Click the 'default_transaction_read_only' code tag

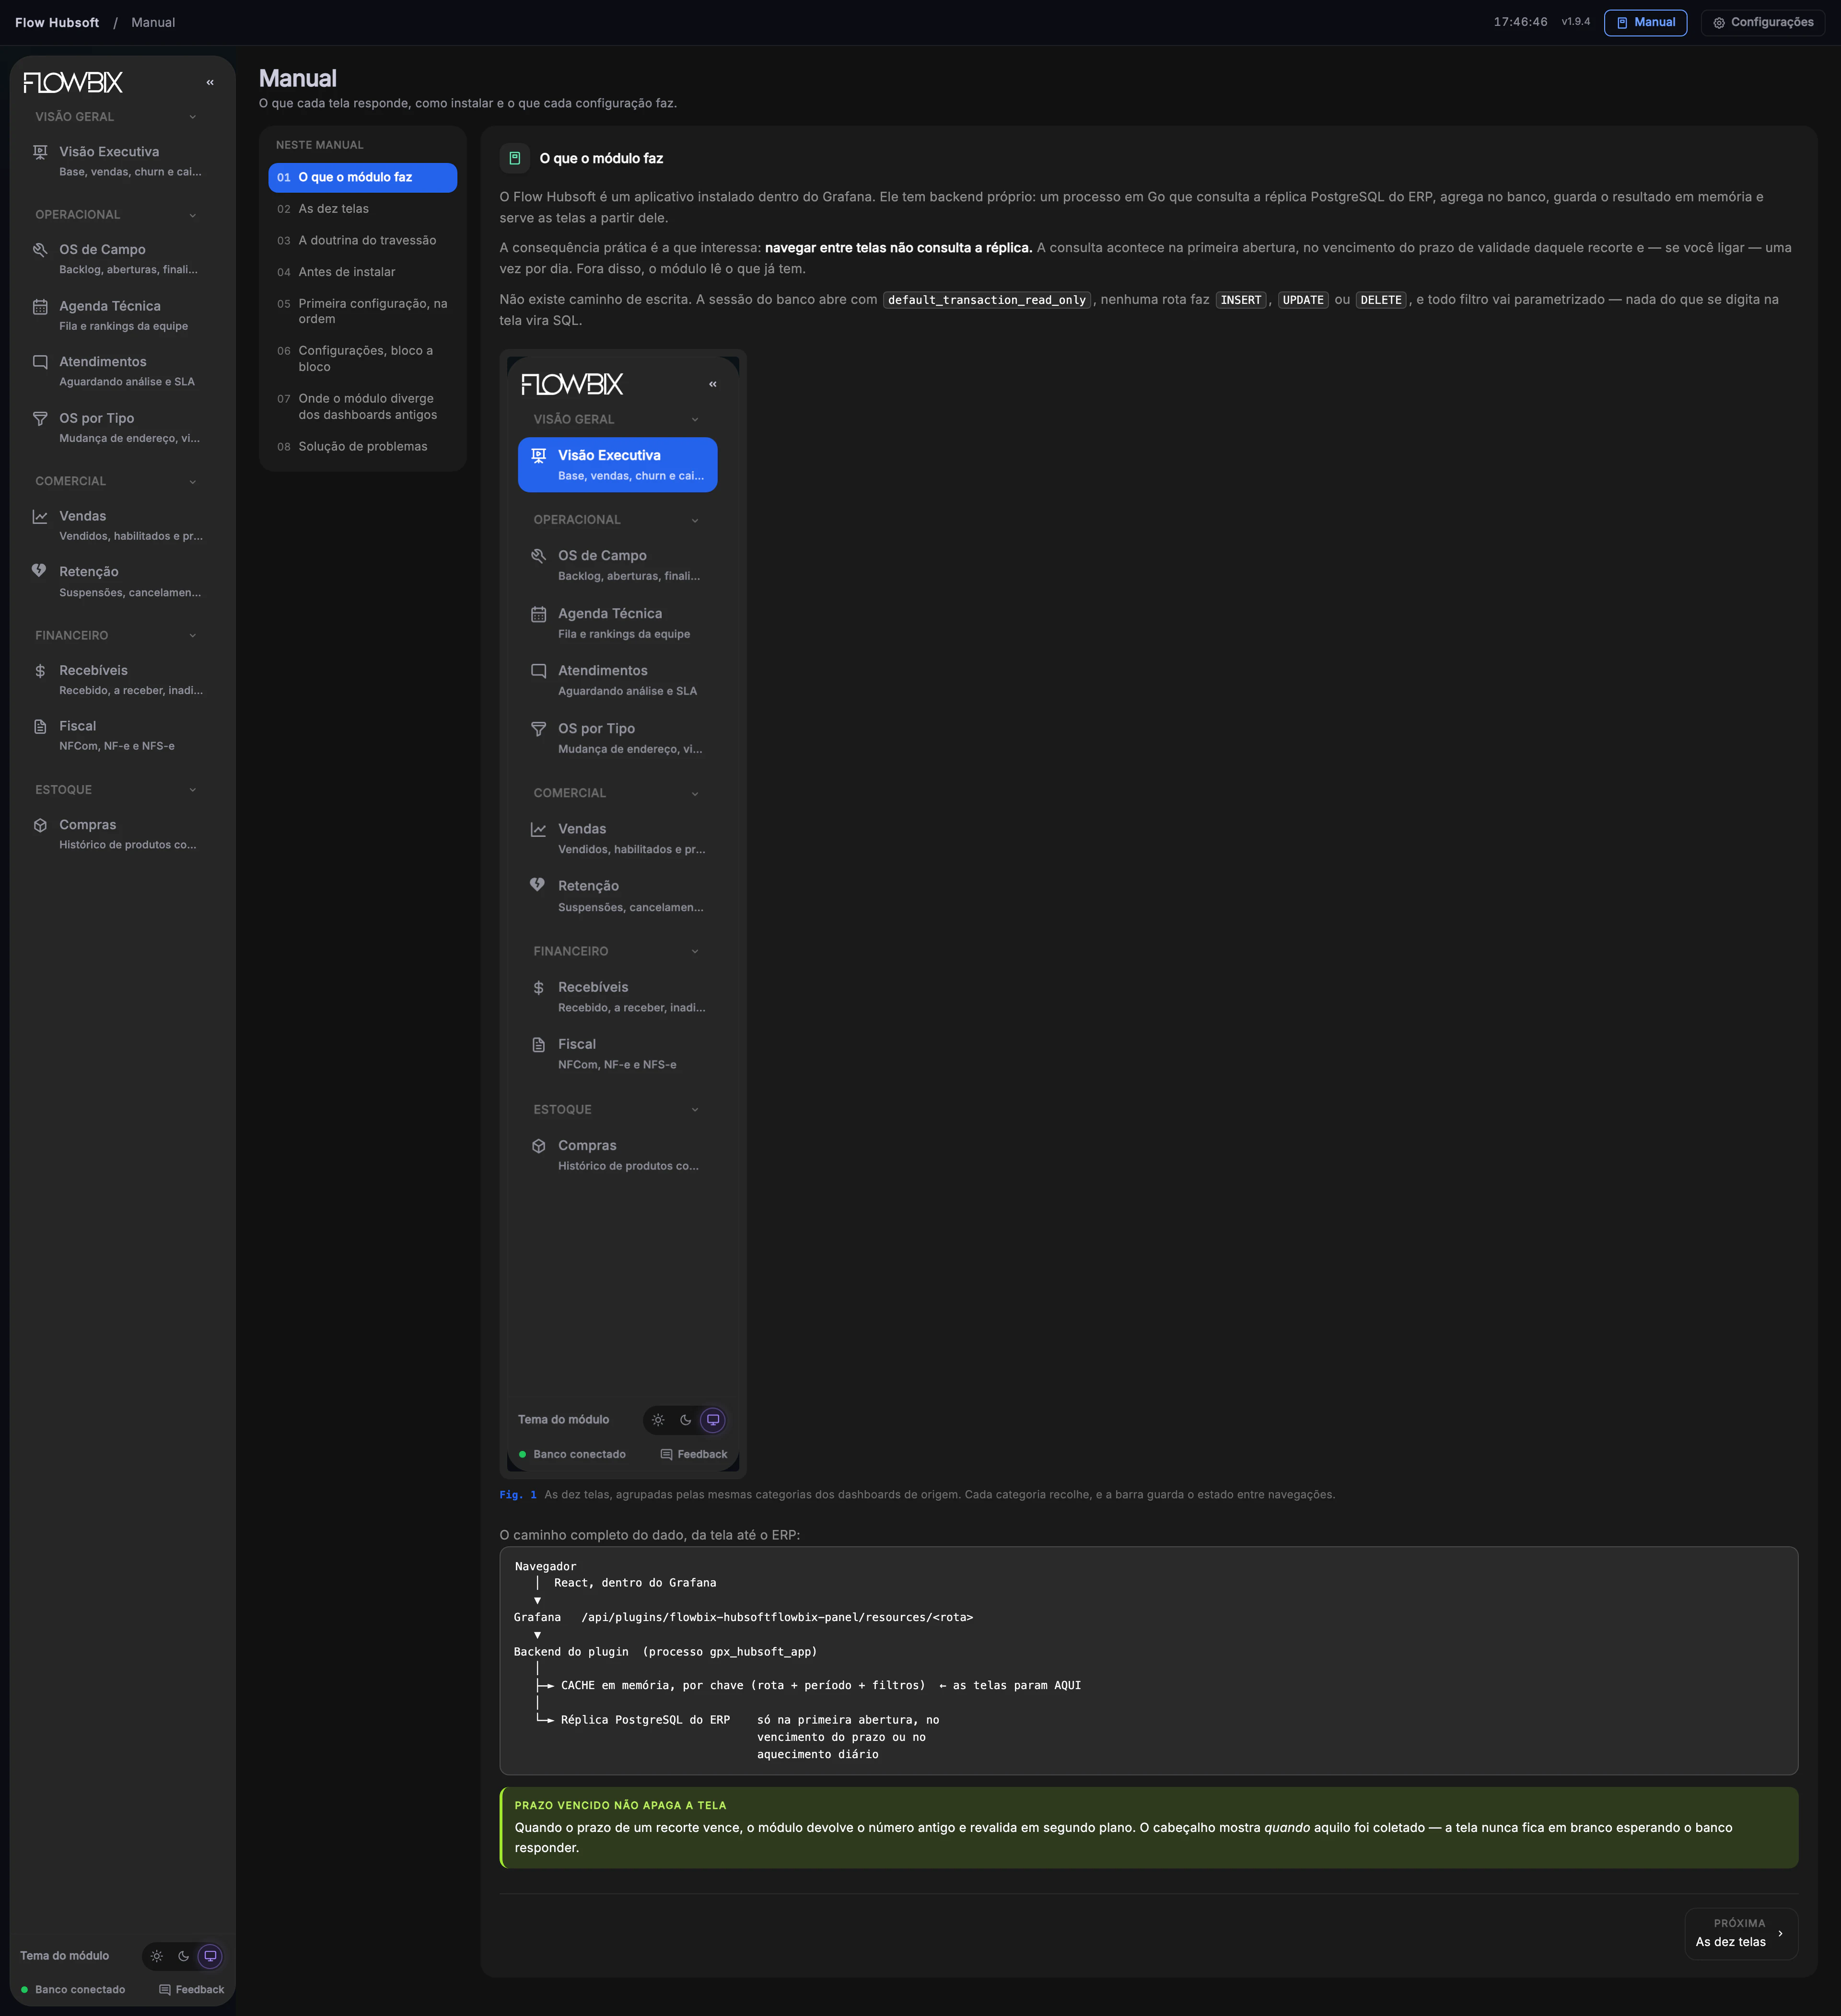(987, 300)
